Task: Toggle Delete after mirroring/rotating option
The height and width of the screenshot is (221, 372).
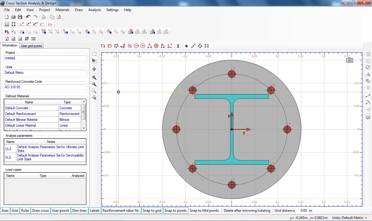Action: pos(247,211)
